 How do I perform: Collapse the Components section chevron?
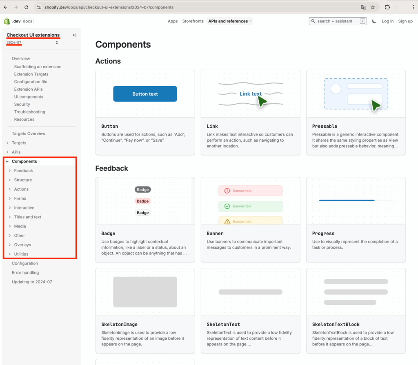(x=7, y=161)
